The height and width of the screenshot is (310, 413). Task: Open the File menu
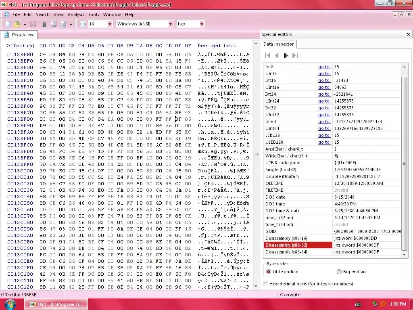16,15
